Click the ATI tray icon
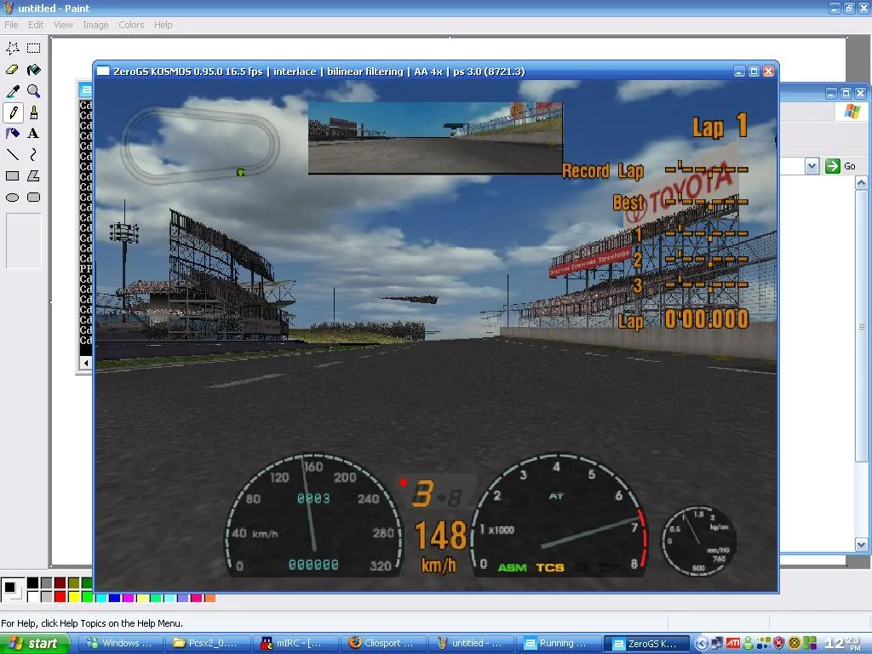 (733, 644)
